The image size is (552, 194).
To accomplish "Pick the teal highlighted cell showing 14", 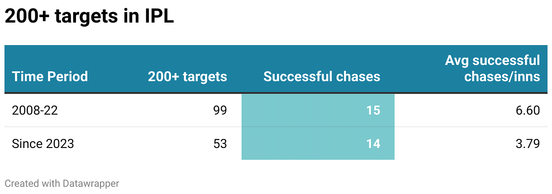I will click(x=373, y=144).
